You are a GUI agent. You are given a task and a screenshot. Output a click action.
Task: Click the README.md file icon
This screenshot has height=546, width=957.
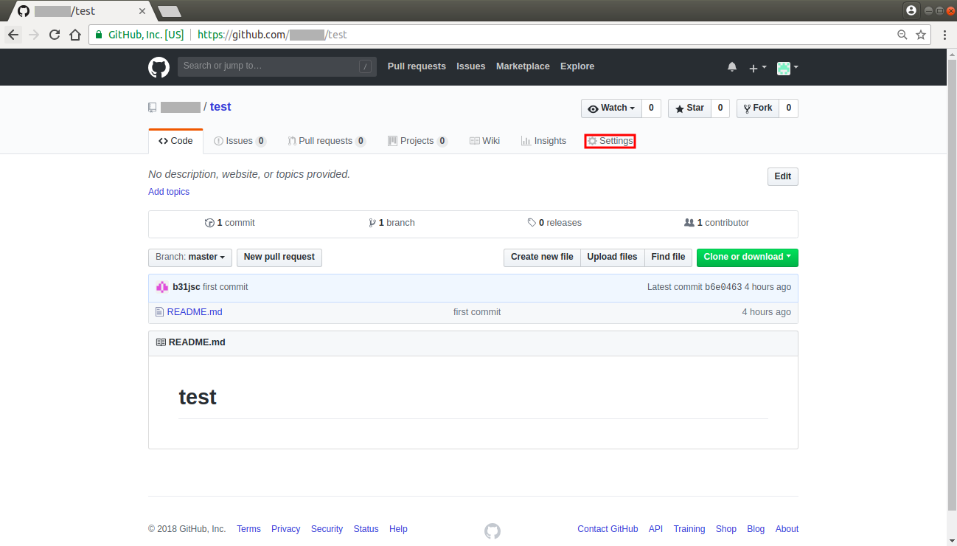click(x=159, y=312)
